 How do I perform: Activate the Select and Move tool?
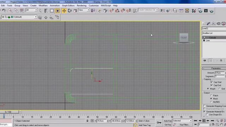64,11
